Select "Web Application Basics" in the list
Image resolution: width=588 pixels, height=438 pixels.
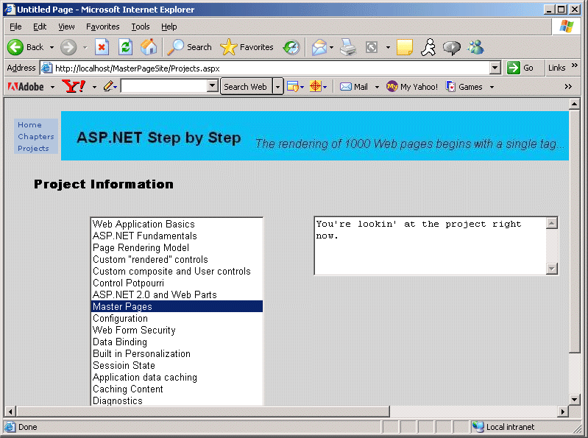[x=177, y=225]
